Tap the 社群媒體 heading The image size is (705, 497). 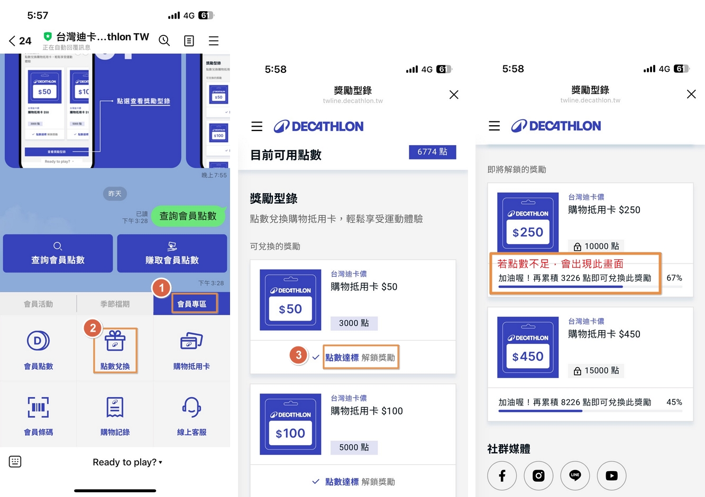coord(509,449)
